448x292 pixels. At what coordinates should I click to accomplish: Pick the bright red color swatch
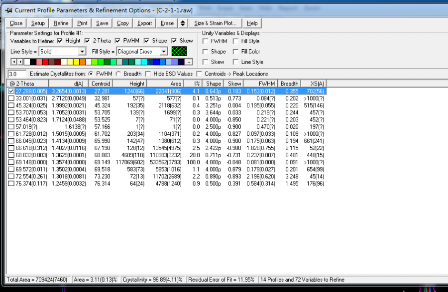45,62
